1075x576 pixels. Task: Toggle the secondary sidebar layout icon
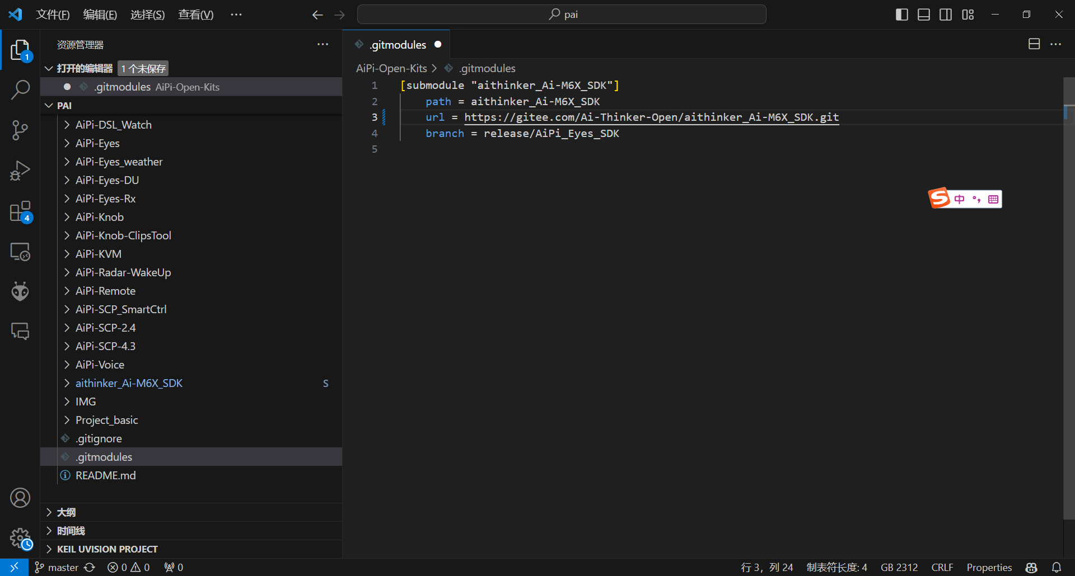(946, 15)
